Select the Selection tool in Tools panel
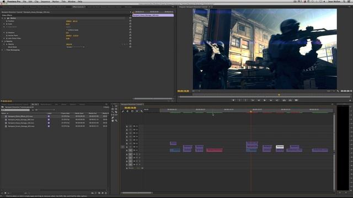Image resolution: width=353 pixels, height=198 pixels. coord(113,106)
